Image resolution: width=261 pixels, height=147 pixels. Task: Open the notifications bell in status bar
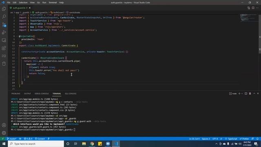(257, 139)
